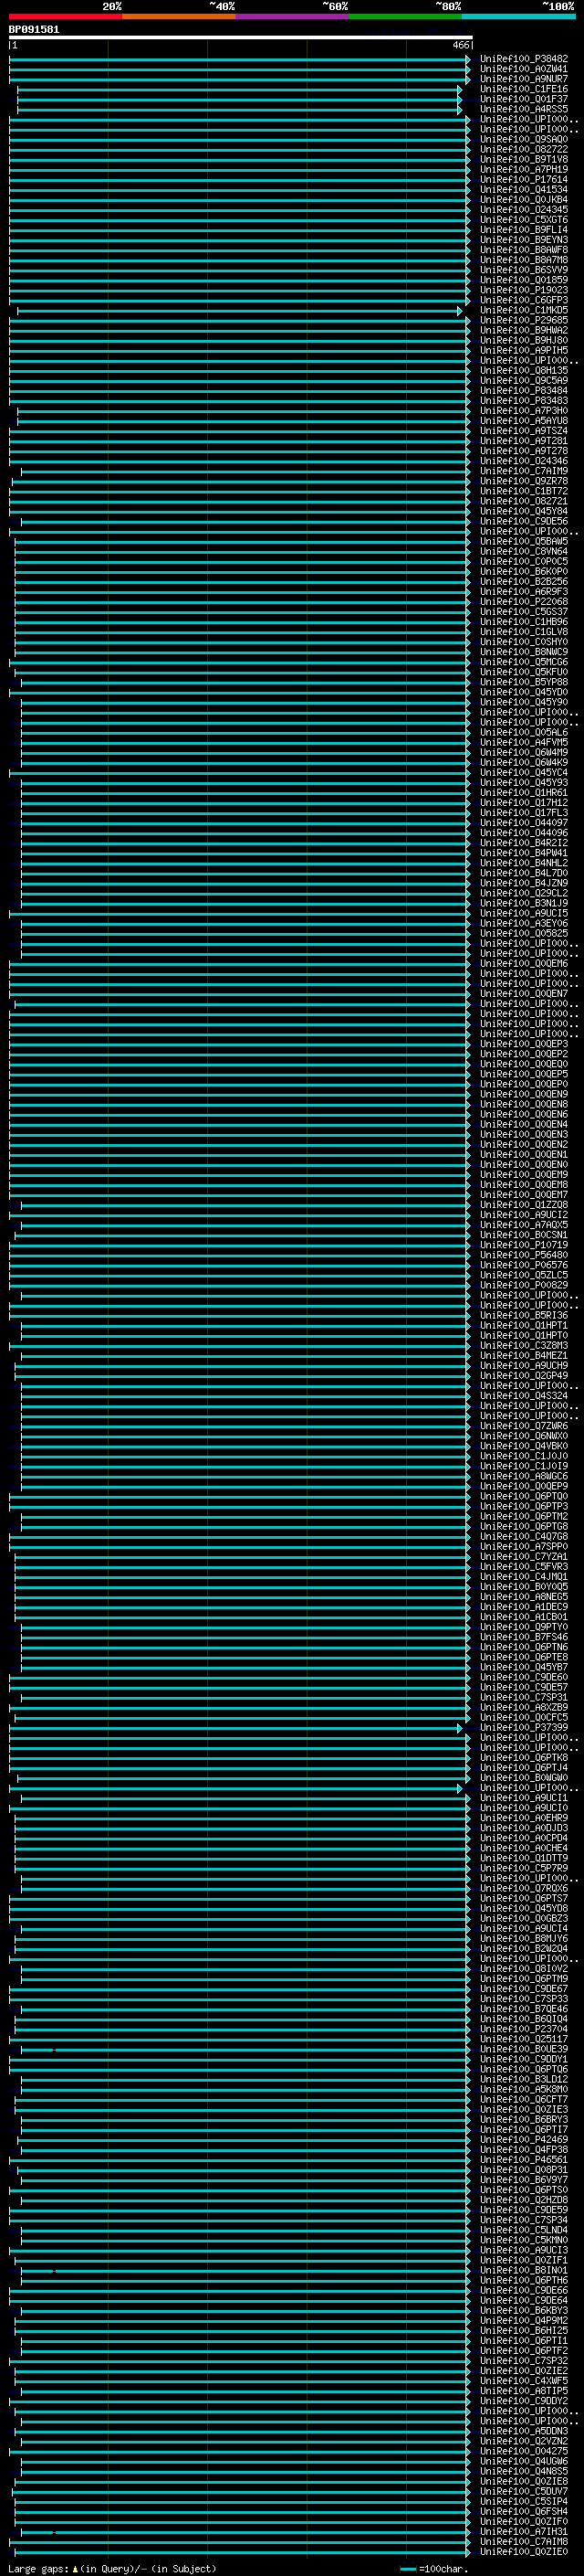Select label UniRef100_C5FVR3

(524, 1567)
